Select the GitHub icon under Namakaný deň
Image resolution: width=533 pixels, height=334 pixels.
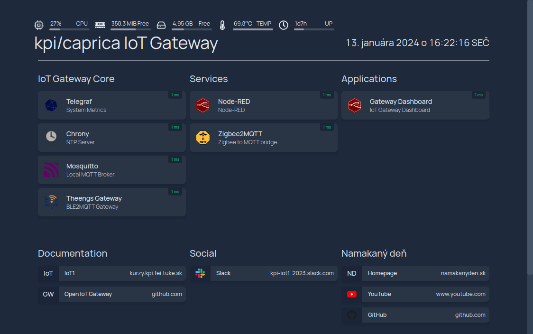click(x=351, y=315)
